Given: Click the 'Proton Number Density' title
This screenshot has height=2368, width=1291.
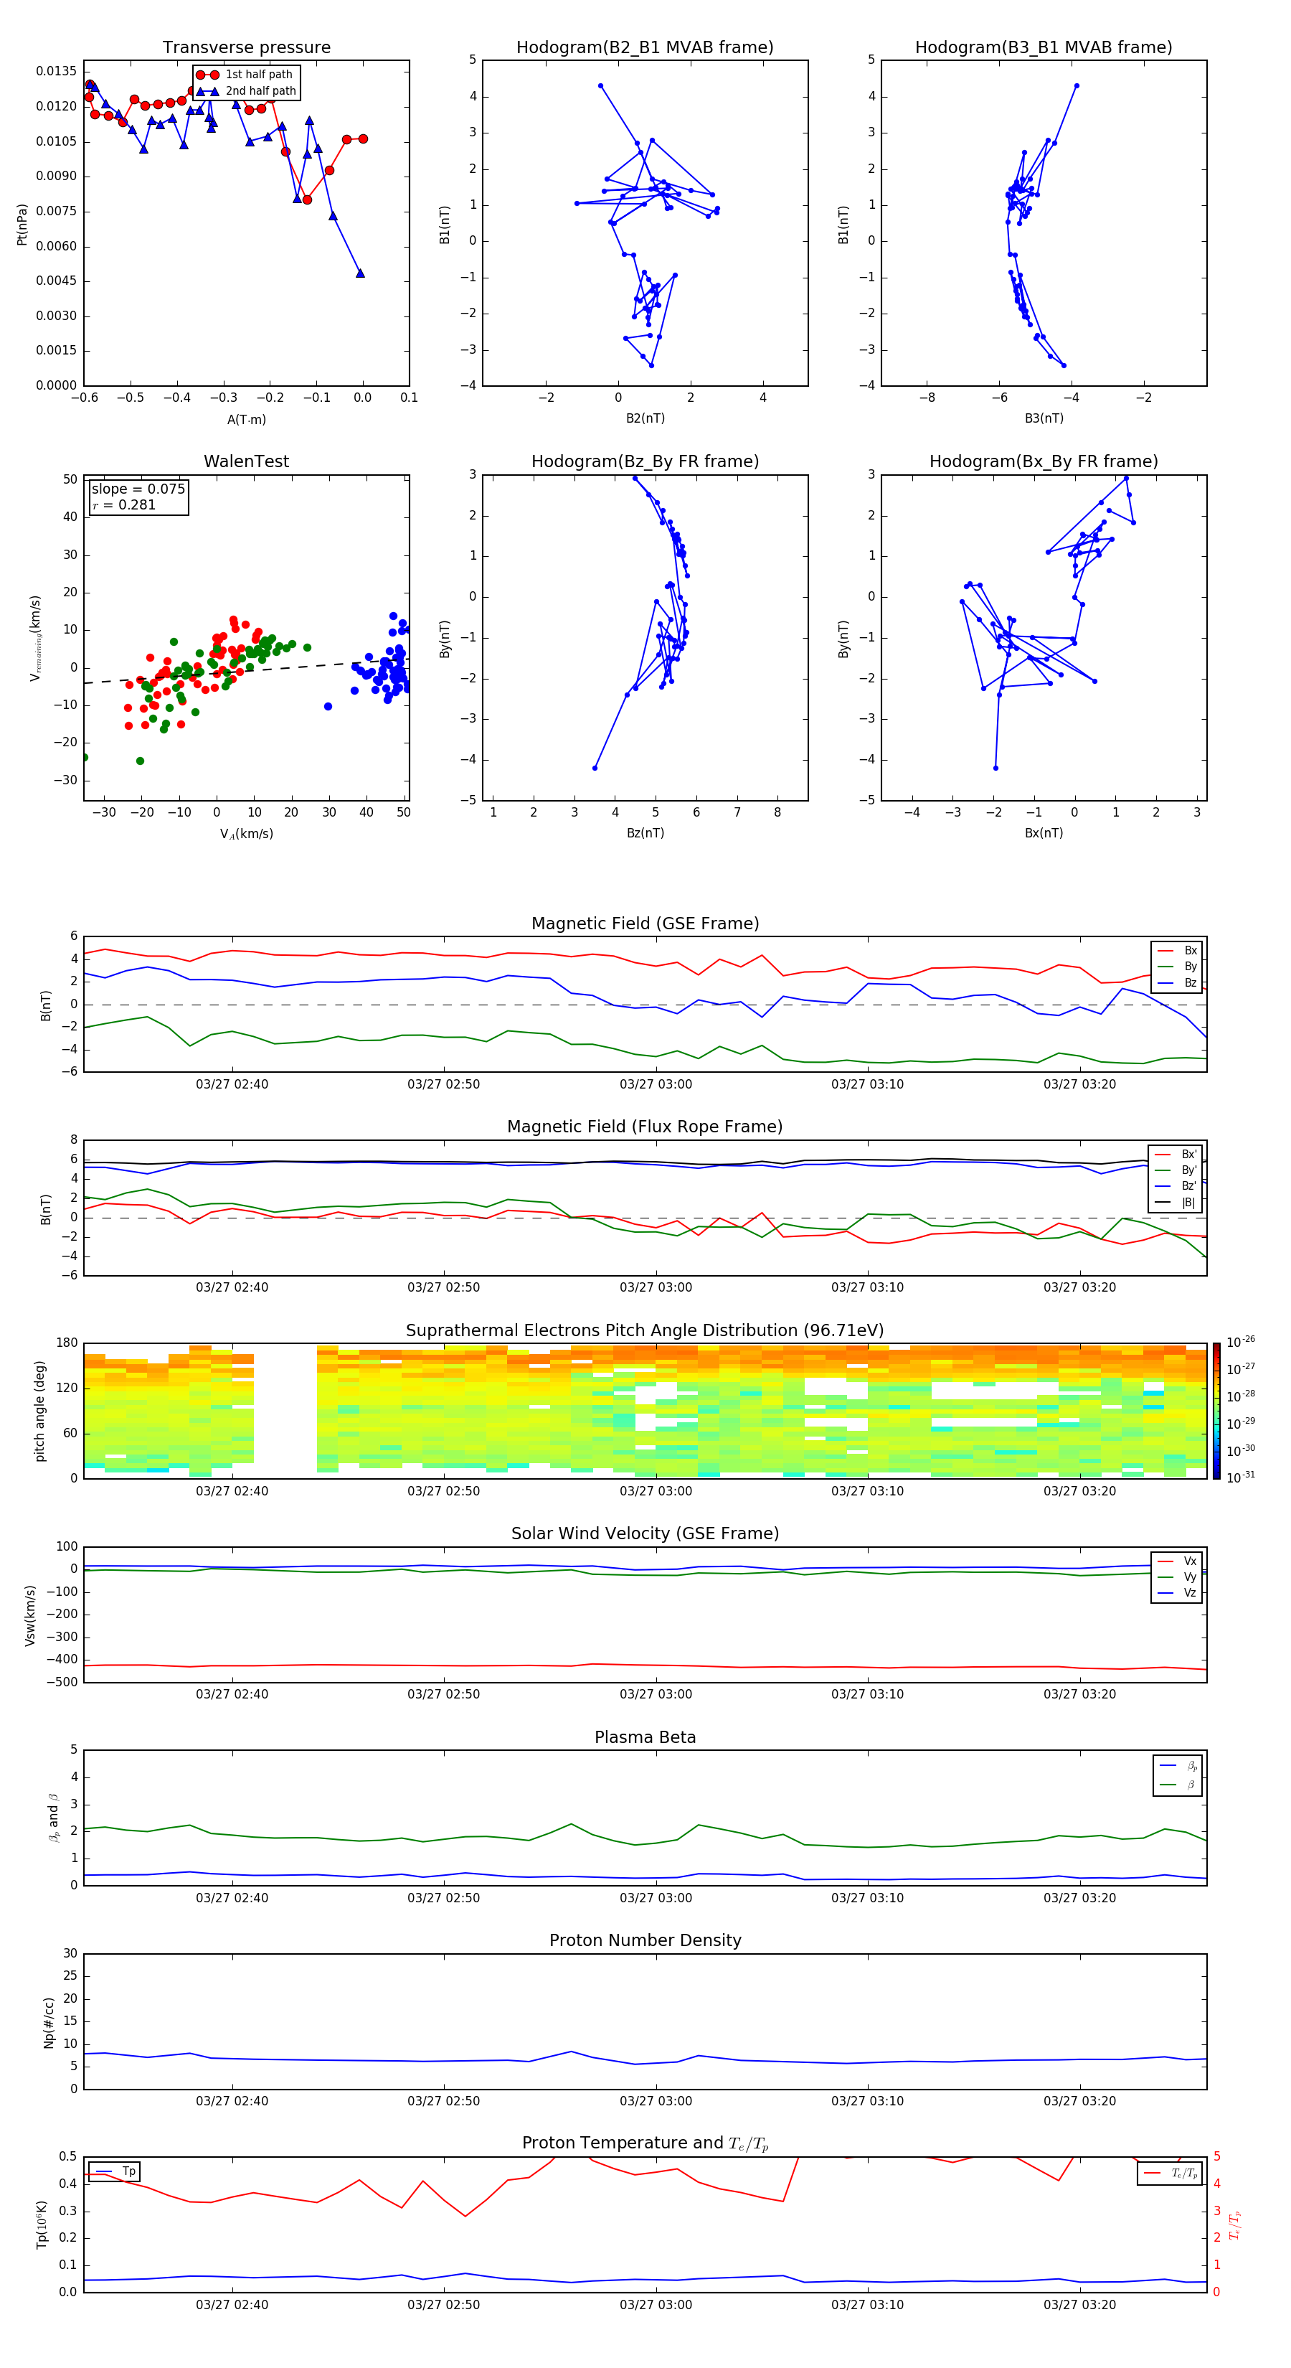Looking at the screenshot, I should [645, 1940].
